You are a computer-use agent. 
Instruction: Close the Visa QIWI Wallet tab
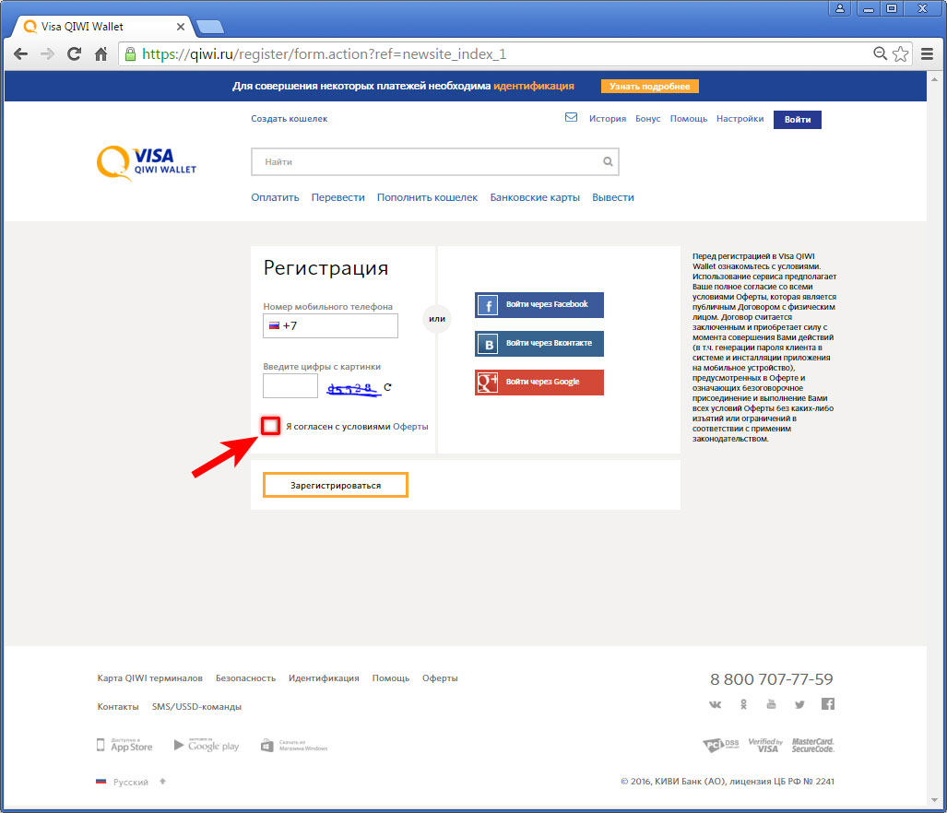tap(180, 27)
